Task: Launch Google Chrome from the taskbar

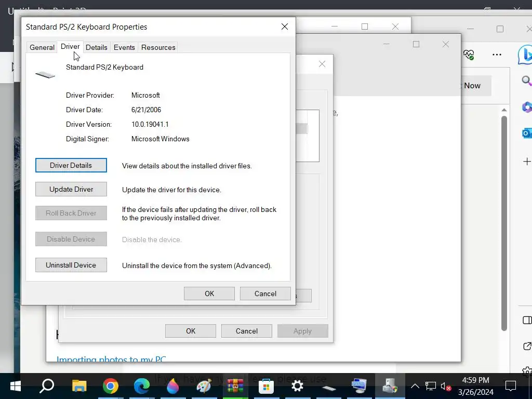Action: click(110, 386)
